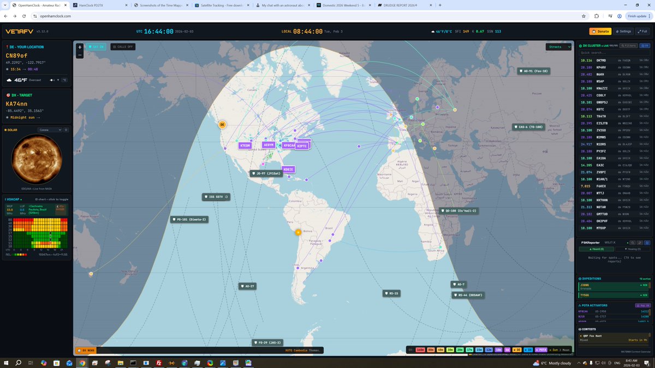This screenshot has width=655, height=368.
Task: Select the CO8LY spot at 28.425
Action: pyautogui.click(x=614, y=95)
